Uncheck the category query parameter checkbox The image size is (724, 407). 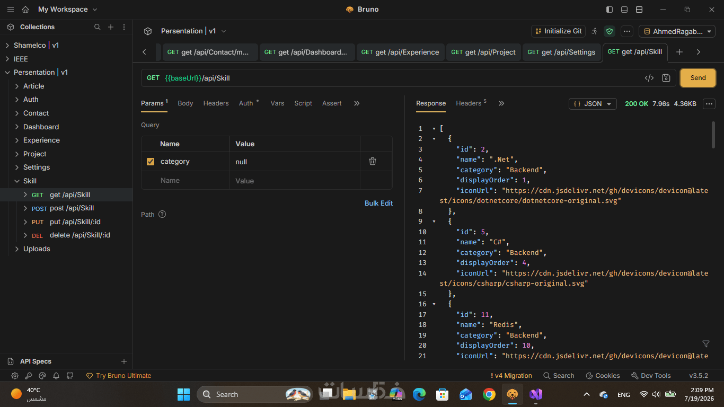(x=151, y=162)
